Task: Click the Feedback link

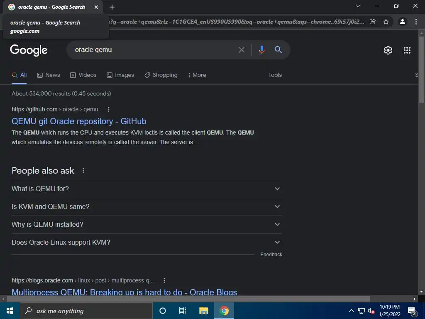Action: click(x=271, y=255)
